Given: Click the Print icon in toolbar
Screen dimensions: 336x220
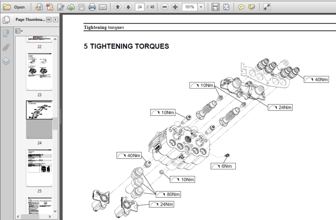Looking at the screenshot, I should (x=92, y=7).
